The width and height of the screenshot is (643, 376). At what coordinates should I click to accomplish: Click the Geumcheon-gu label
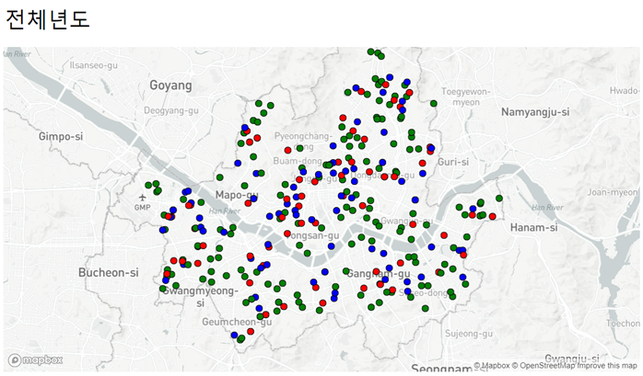click(x=237, y=322)
